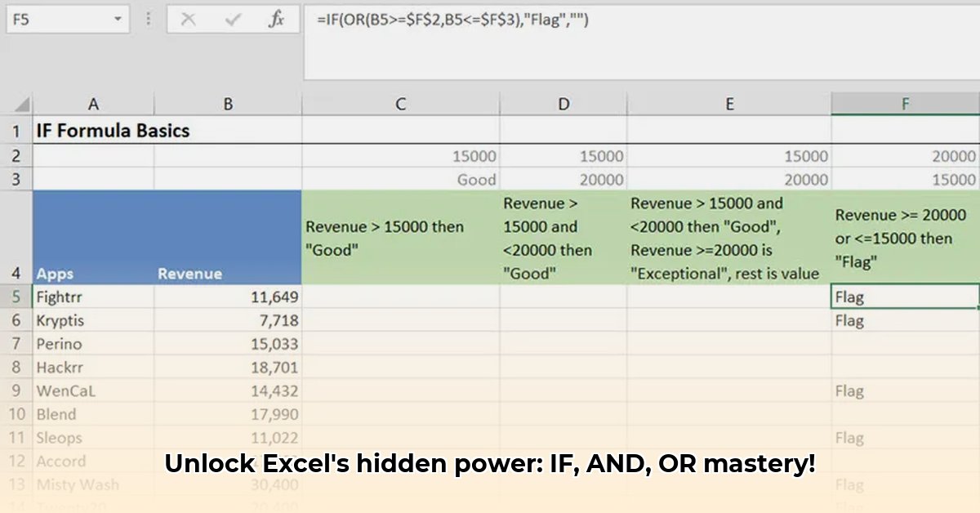Select column E header
Image resolution: width=980 pixels, height=513 pixels.
coord(729,104)
